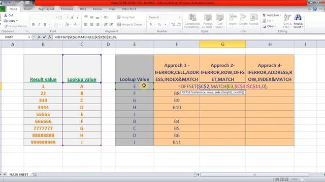Increase decimal places
The height and width of the screenshot is (182, 325).
pos(173,25)
